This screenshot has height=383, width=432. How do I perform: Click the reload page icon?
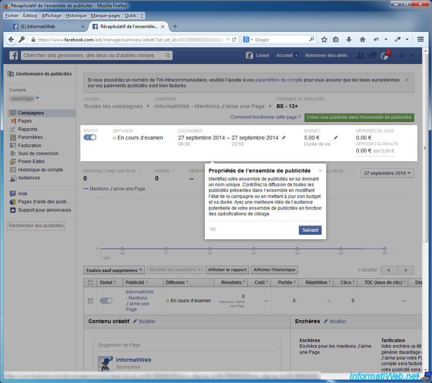234,39
